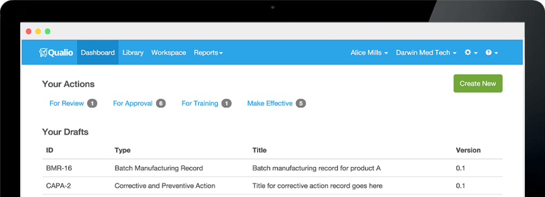
Task: Go to the Library tab
Action: 133,53
